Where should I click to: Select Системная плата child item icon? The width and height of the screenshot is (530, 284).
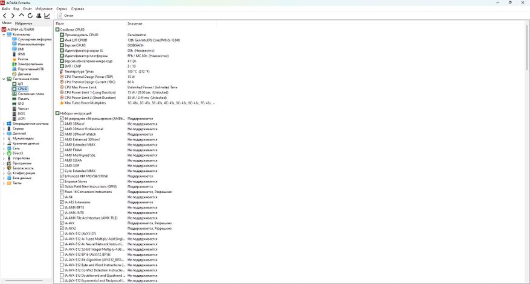pos(14,94)
